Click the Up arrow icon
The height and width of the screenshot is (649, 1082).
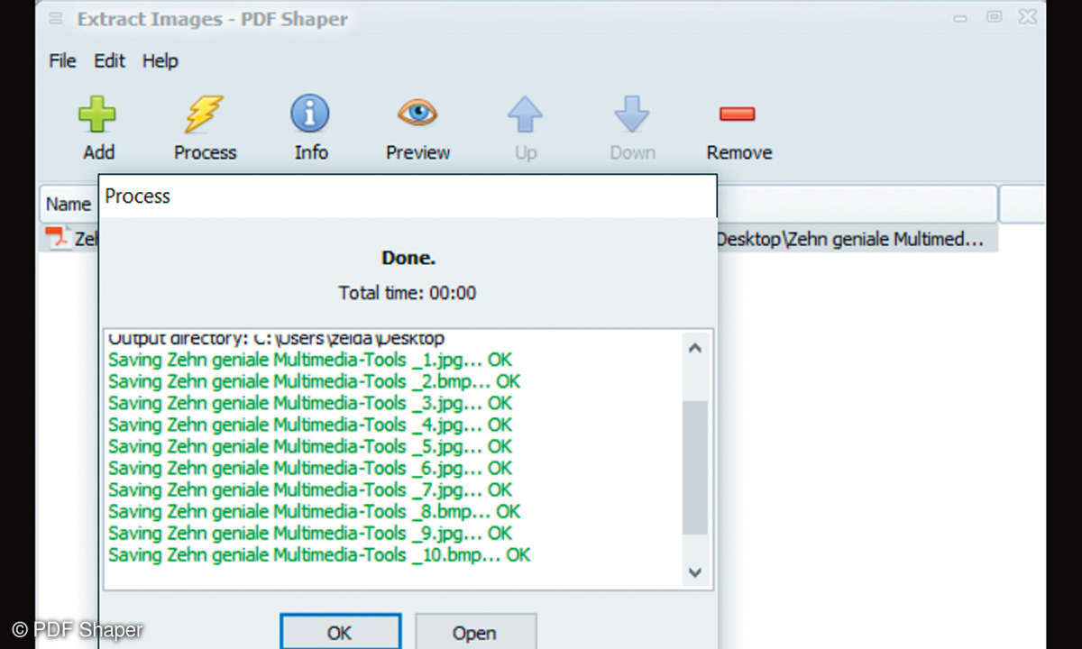click(525, 115)
